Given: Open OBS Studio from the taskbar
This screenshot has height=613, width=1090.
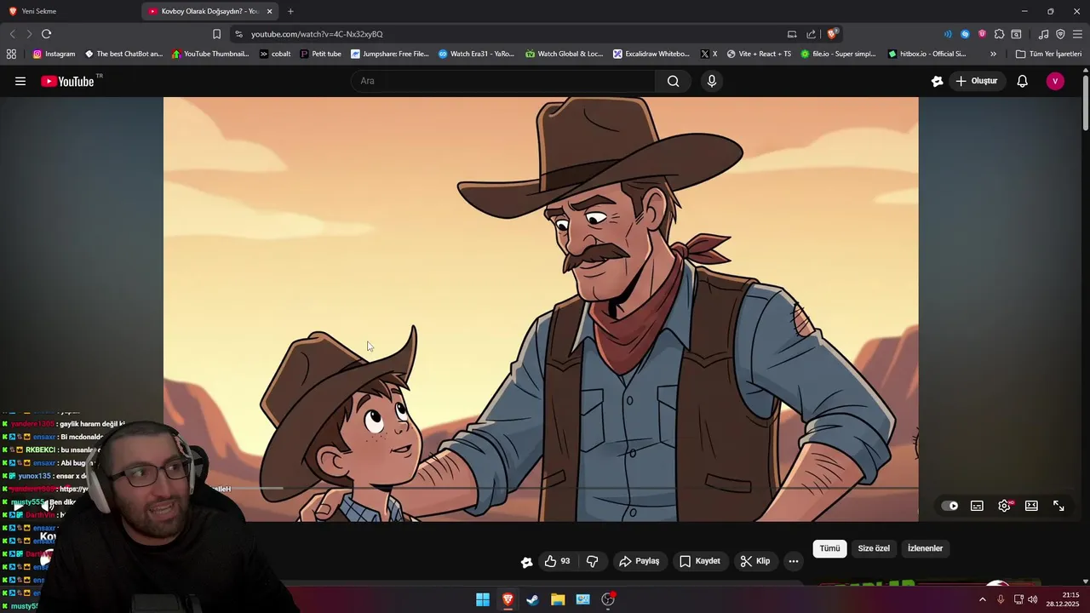Looking at the screenshot, I should tap(608, 599).
